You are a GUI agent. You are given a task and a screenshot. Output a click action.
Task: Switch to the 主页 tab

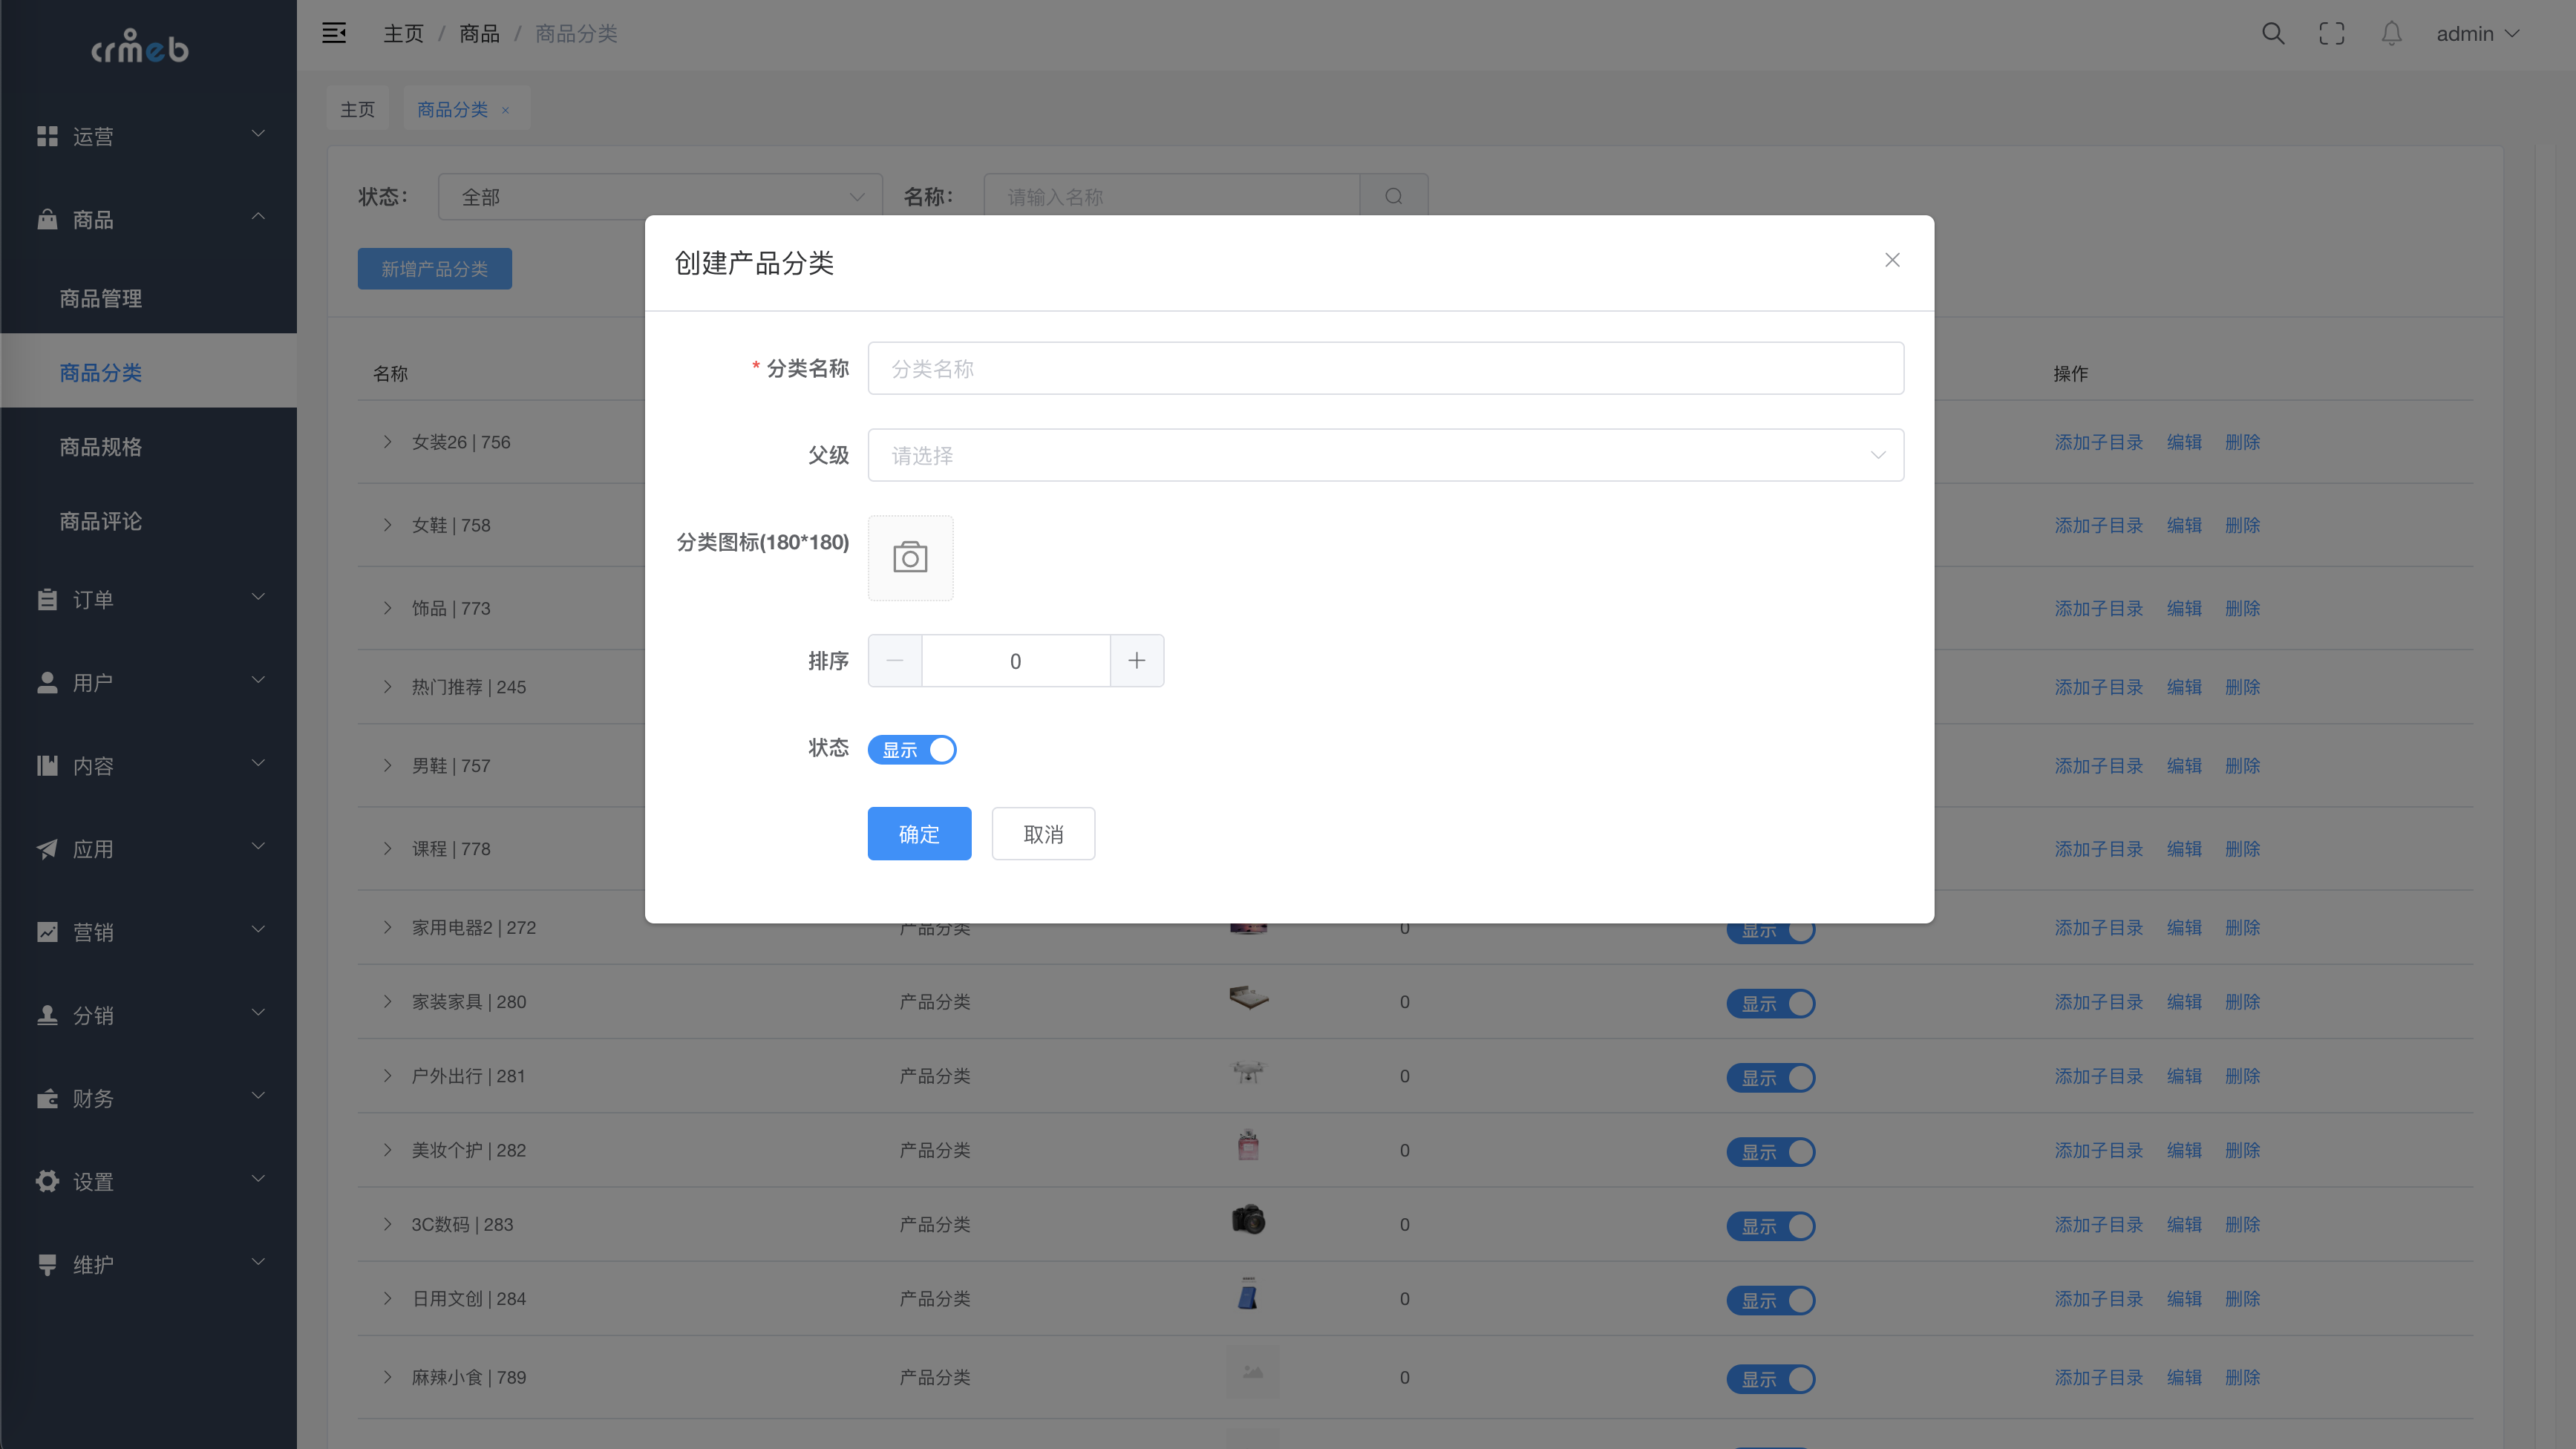(x=357, y=109)
